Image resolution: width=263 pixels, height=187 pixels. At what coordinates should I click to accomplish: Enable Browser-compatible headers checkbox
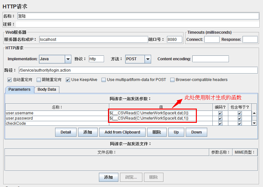(172, 80)
